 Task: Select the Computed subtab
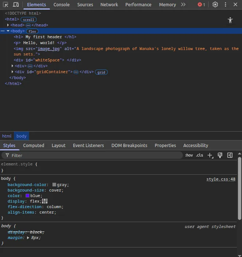point(33,145)
